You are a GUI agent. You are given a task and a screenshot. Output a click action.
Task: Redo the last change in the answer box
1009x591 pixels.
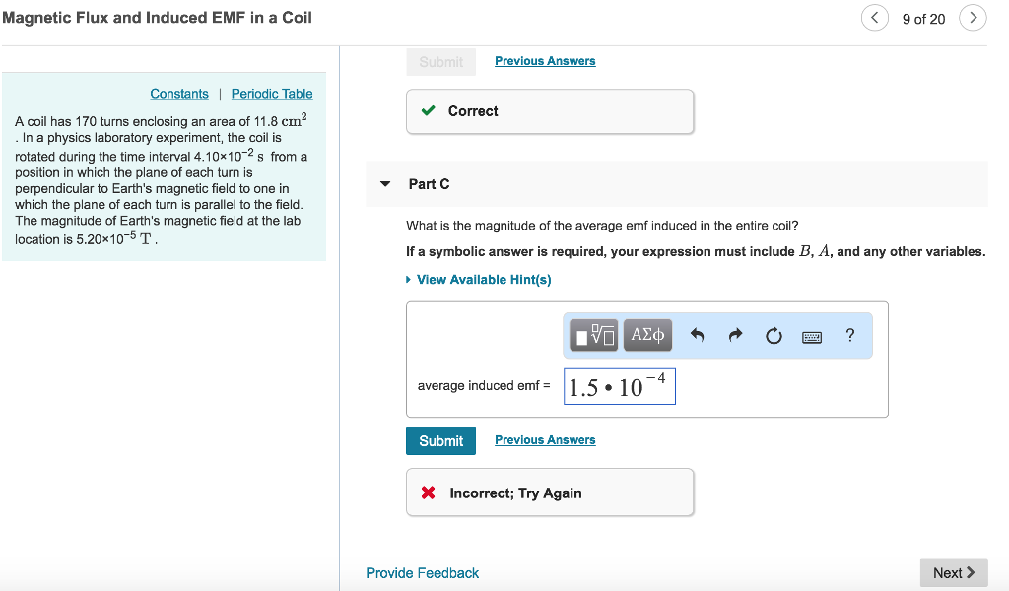735,335
